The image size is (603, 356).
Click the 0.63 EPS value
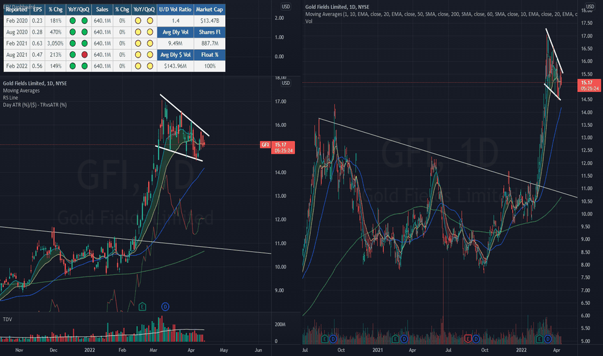38,43
